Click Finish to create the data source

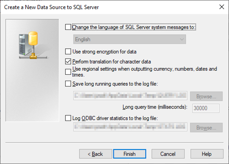[x=130, y=154]
